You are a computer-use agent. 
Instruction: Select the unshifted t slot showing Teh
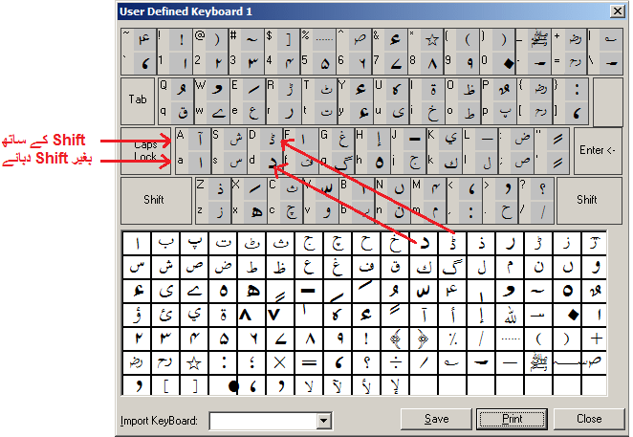point(325,114)
